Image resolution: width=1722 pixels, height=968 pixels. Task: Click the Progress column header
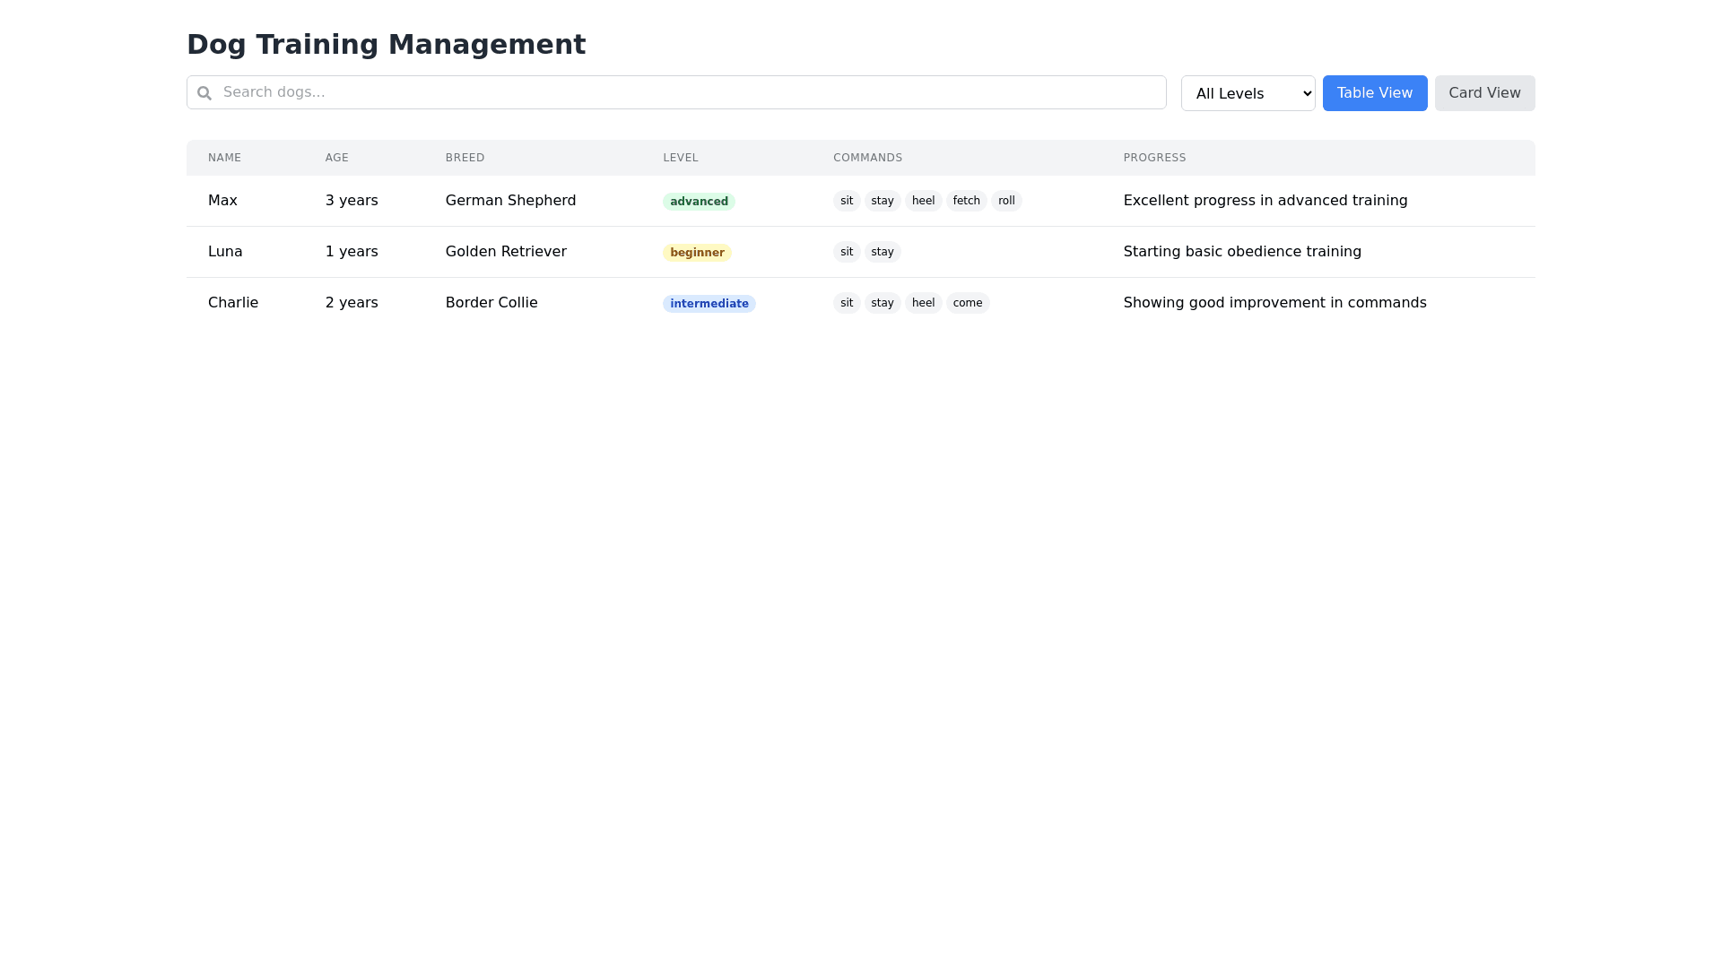pyautogui.click(x=1154, y=158)
